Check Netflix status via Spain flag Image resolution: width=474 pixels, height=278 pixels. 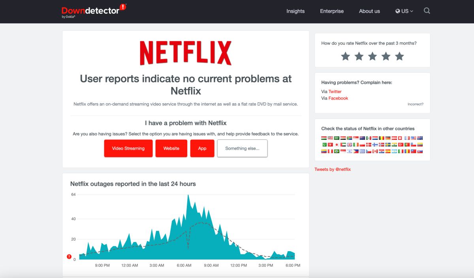(x=388, y=151)
